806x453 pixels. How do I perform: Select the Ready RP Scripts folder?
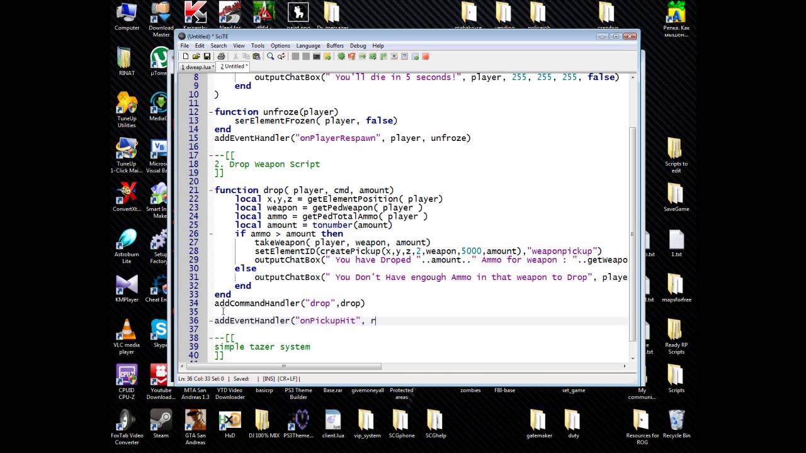pos(676,336)
